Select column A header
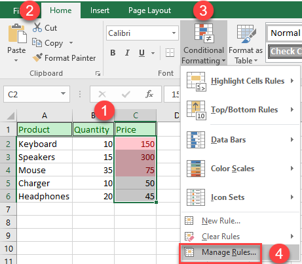Image resolution: width=302 pixels, height=264 pixels. (x=45, y=116)
